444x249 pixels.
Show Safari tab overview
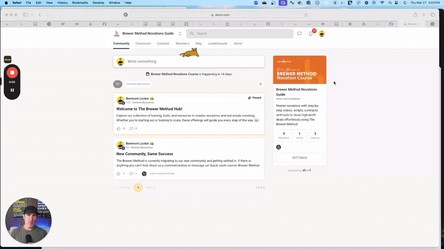pyautogui.click(x=432, y=15)
